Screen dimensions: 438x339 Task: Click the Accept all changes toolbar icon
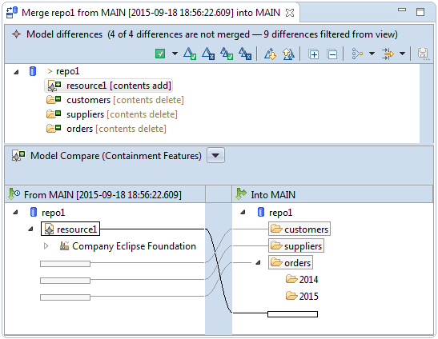click(x=227, y=54)
